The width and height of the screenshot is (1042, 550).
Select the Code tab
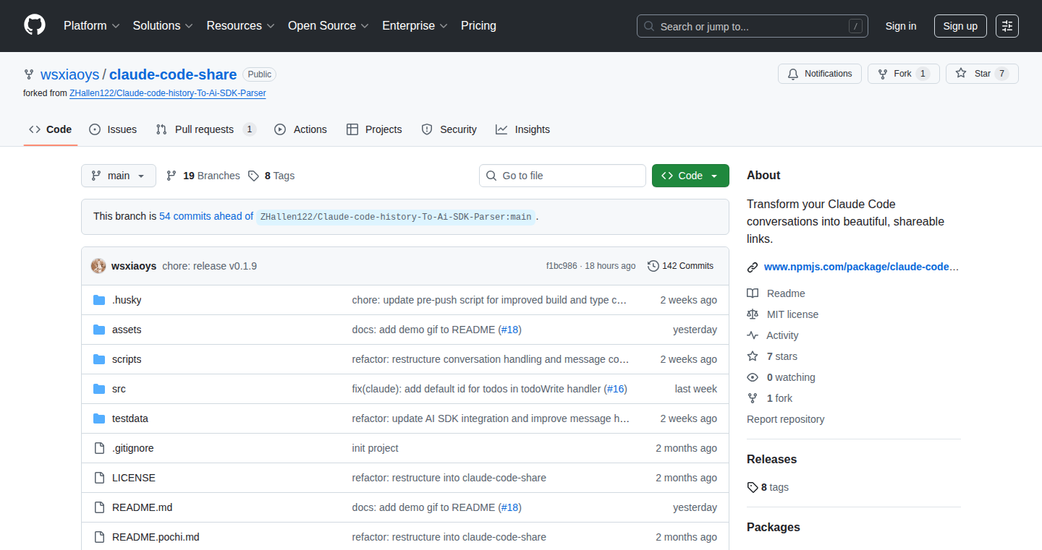click(x=51, y=129)
